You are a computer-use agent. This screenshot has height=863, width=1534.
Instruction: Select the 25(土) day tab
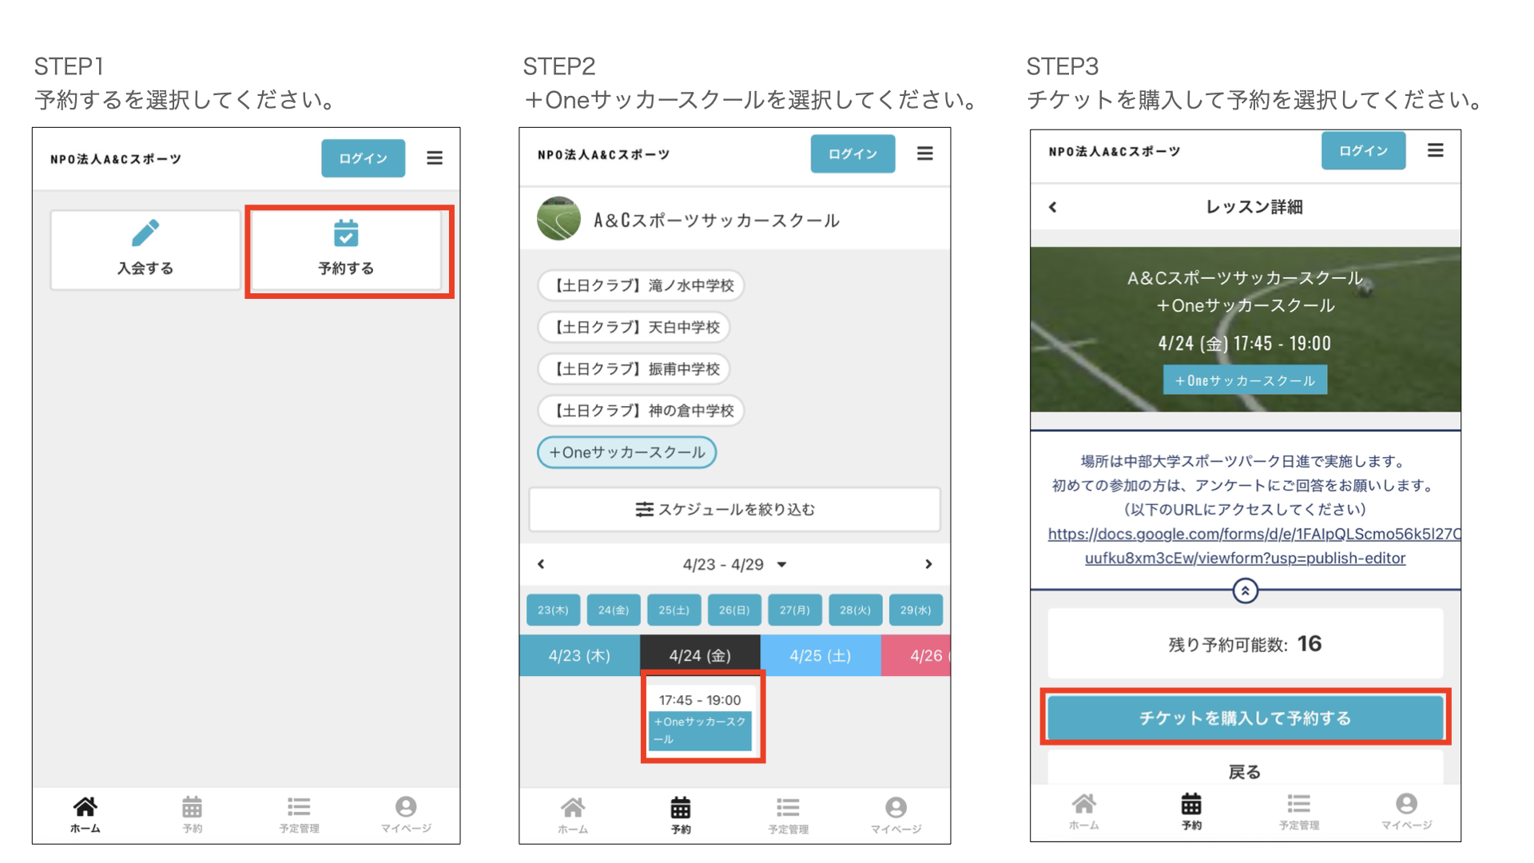pyautogui.click(x=674, y=610)
